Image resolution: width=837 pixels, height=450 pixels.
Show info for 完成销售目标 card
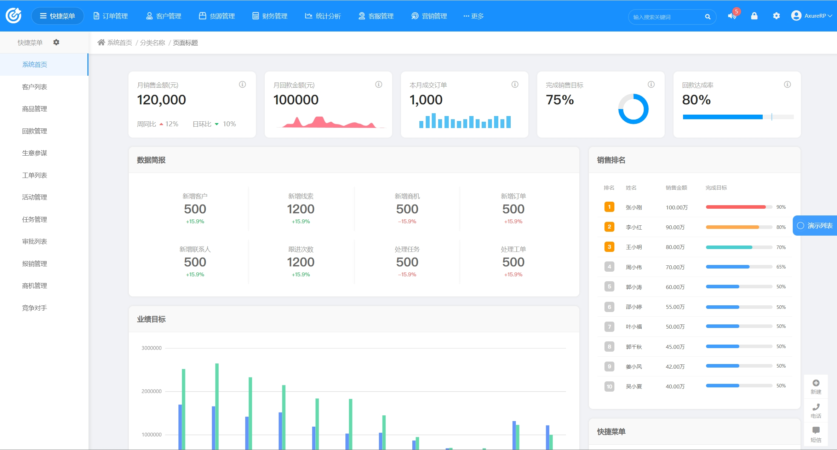pyautogui.click(x=651, y=84)
